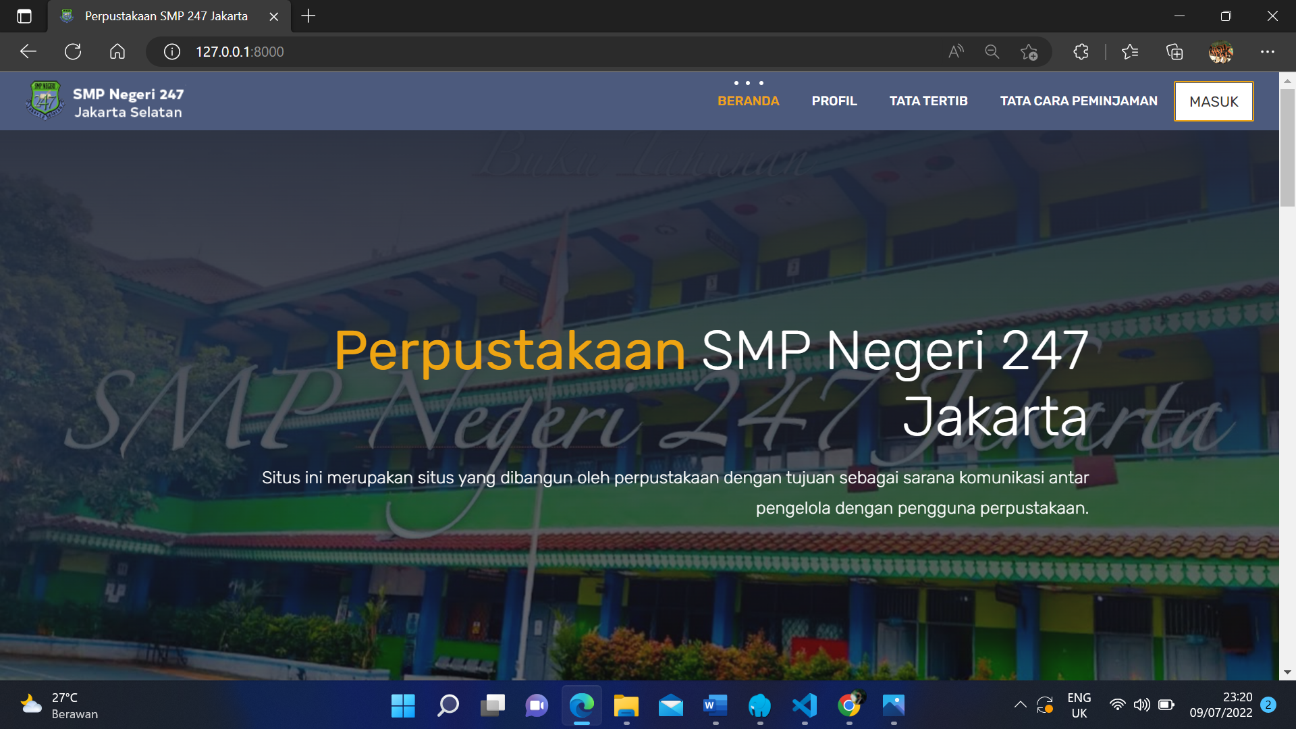The width and height of the screenshot is (1296, 729).
Task: Click the MASUK login button
Action: [1214, 101]
